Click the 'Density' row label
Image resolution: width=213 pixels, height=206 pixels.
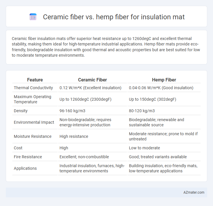coord(20,111)
